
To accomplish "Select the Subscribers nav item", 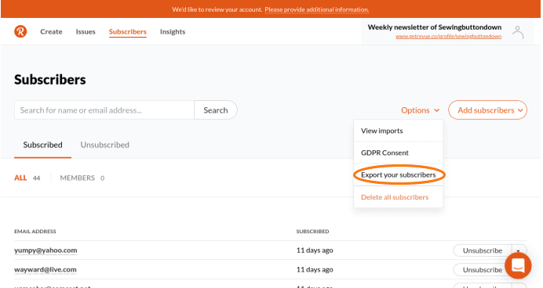I will (128, 32).
